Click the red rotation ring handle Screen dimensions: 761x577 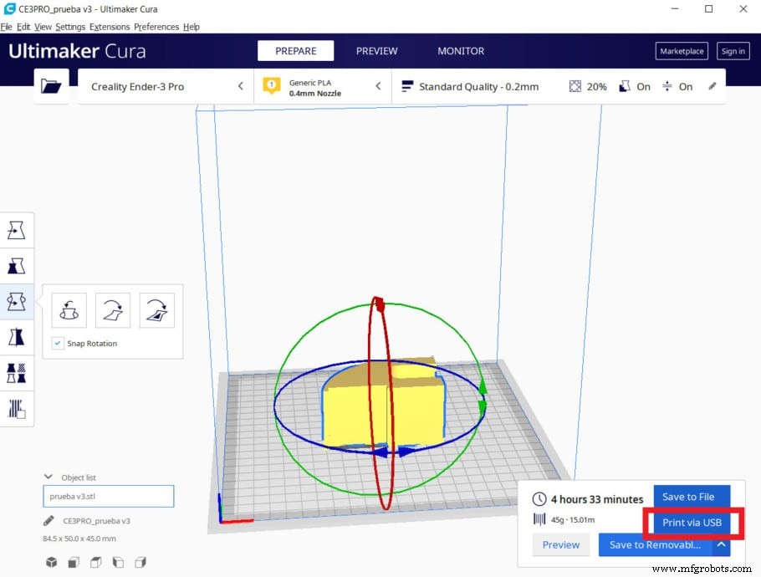pos(378,304)
